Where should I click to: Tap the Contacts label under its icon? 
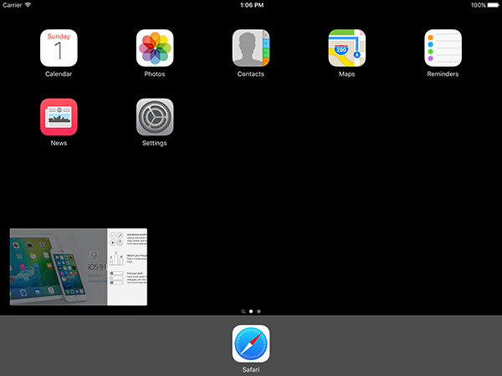coord(251,74)
